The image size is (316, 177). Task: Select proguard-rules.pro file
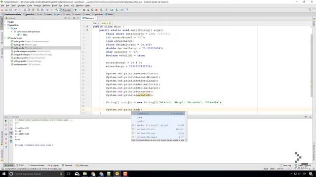31,55
